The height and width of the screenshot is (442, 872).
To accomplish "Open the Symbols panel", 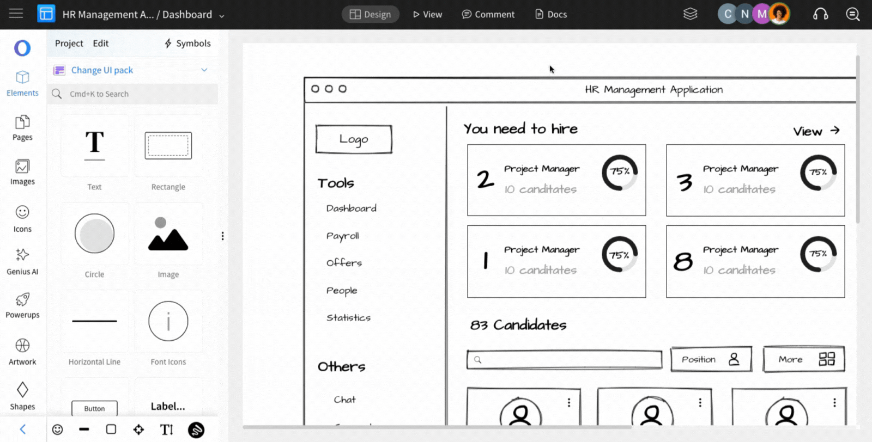I will (187, 43).
